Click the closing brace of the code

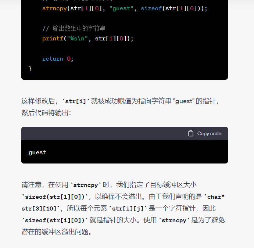[x=30, y=69]
